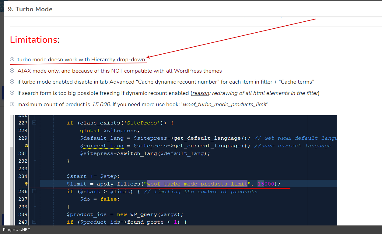The height and width of the screenshot is (234, 382).
Task: Click the underlined 'reason' text
Action: pyautogui.click(x=200, y=93)
